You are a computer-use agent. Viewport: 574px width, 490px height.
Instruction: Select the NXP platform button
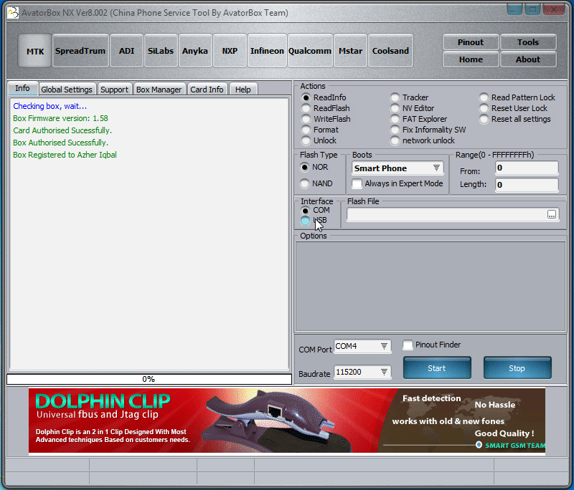(x=230, y=51)
